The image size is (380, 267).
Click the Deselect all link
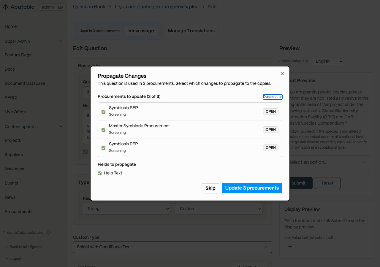click(x=273, y=97)
